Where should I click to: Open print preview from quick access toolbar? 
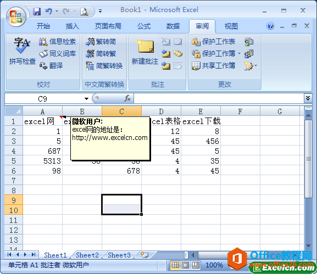click(x=84, y=12)
